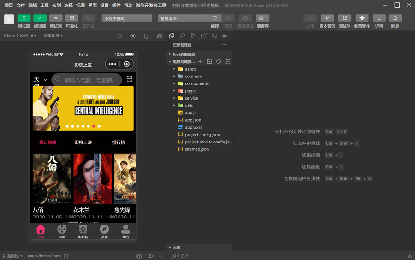
Task: Open the 电影院 cinema tab bar item
Action: point(83,231)
